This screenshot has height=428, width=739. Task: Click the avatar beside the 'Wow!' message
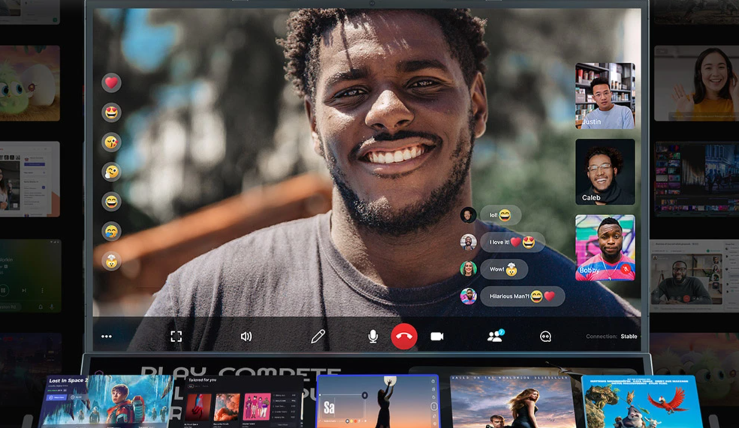[x=468, y=269]
